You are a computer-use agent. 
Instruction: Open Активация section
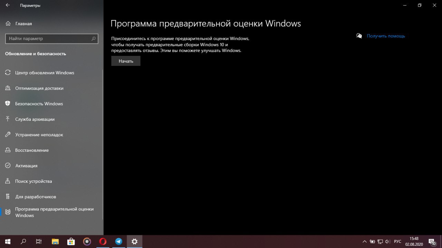[52, 166]
